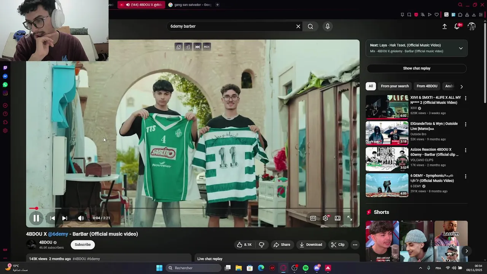Click the pop-out video icon above the player

pos(179,47)
